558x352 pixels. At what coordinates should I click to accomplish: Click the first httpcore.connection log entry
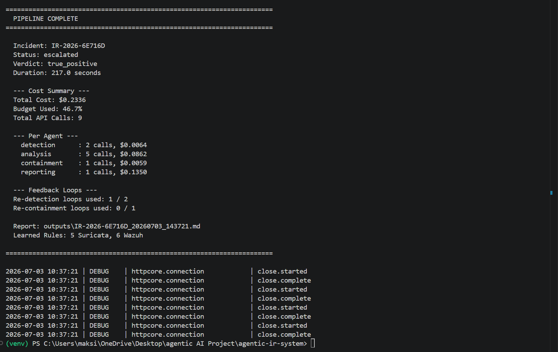tap(168, 271)
